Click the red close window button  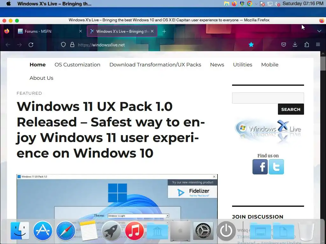click(x=4, y=20)
